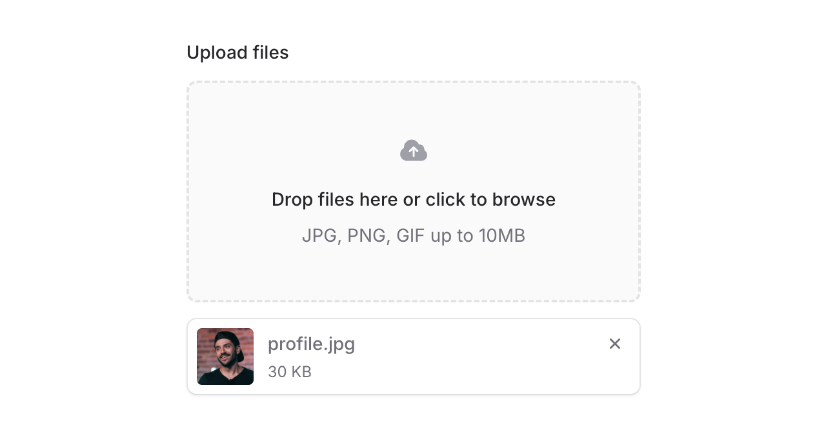Image resolution: width=826 pixels, height=441 pixels.
Task: Select the profile.jpg file name
Action: 311,344
